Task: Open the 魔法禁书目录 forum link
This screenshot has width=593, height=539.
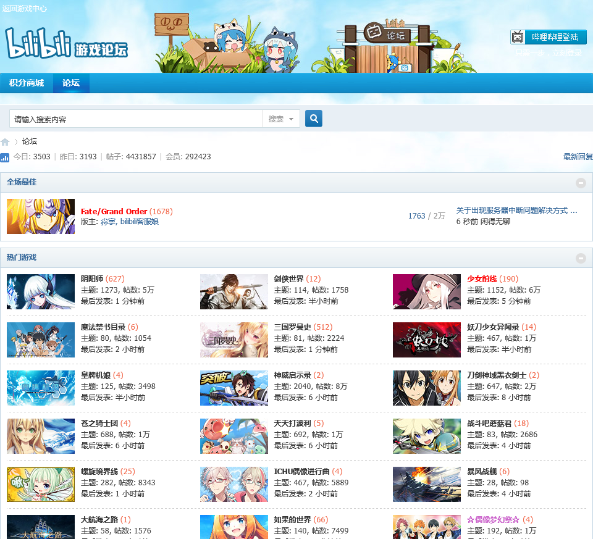Action: (103, 327)
